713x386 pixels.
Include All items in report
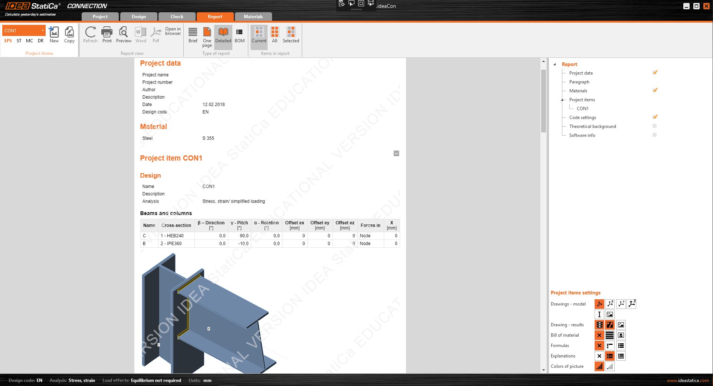(275, 34)
